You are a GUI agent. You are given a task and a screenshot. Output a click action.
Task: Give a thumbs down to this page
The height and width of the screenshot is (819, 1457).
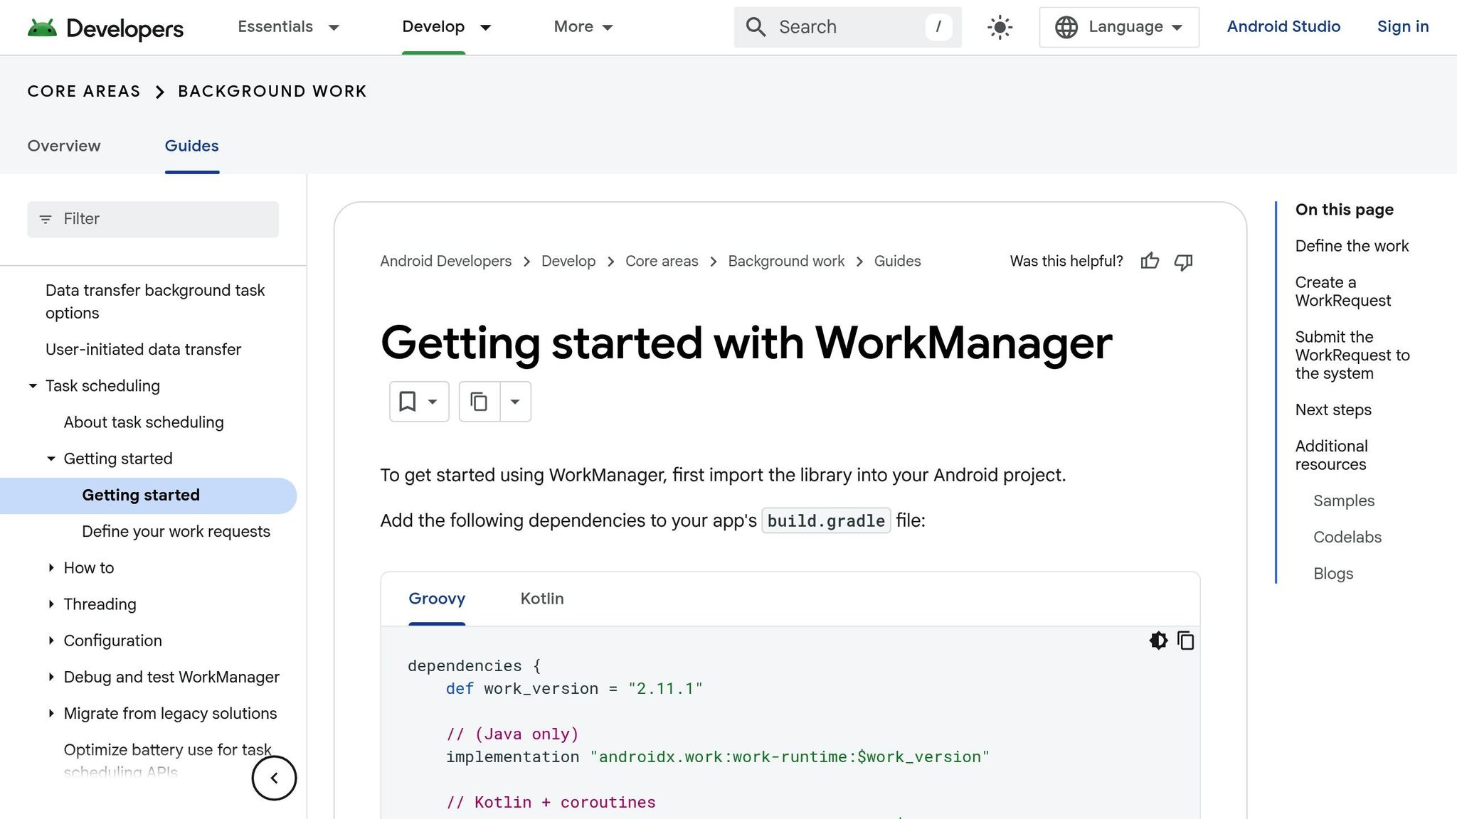click(x=1183, y=262)
